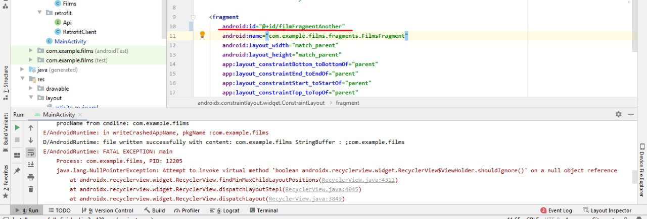Click the light bulb intention icon on line 11
Viewport: 647px width, 219px height.
202,35
